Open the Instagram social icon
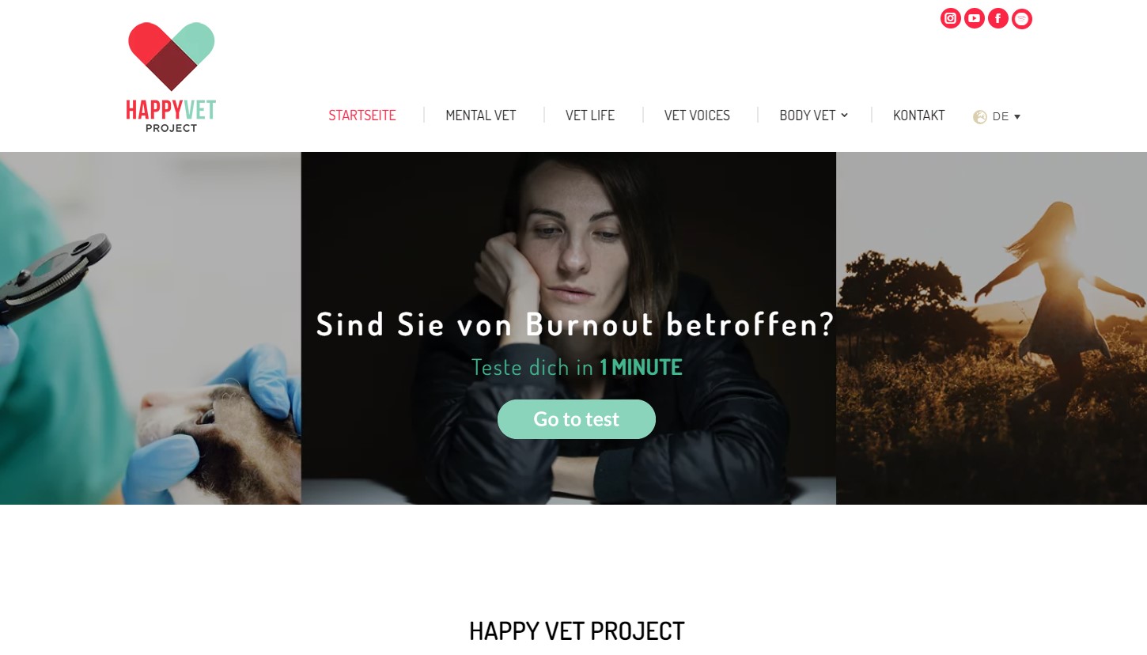Screen dimensions: 1147x655 pyautogui.click(x=950, y=18)
